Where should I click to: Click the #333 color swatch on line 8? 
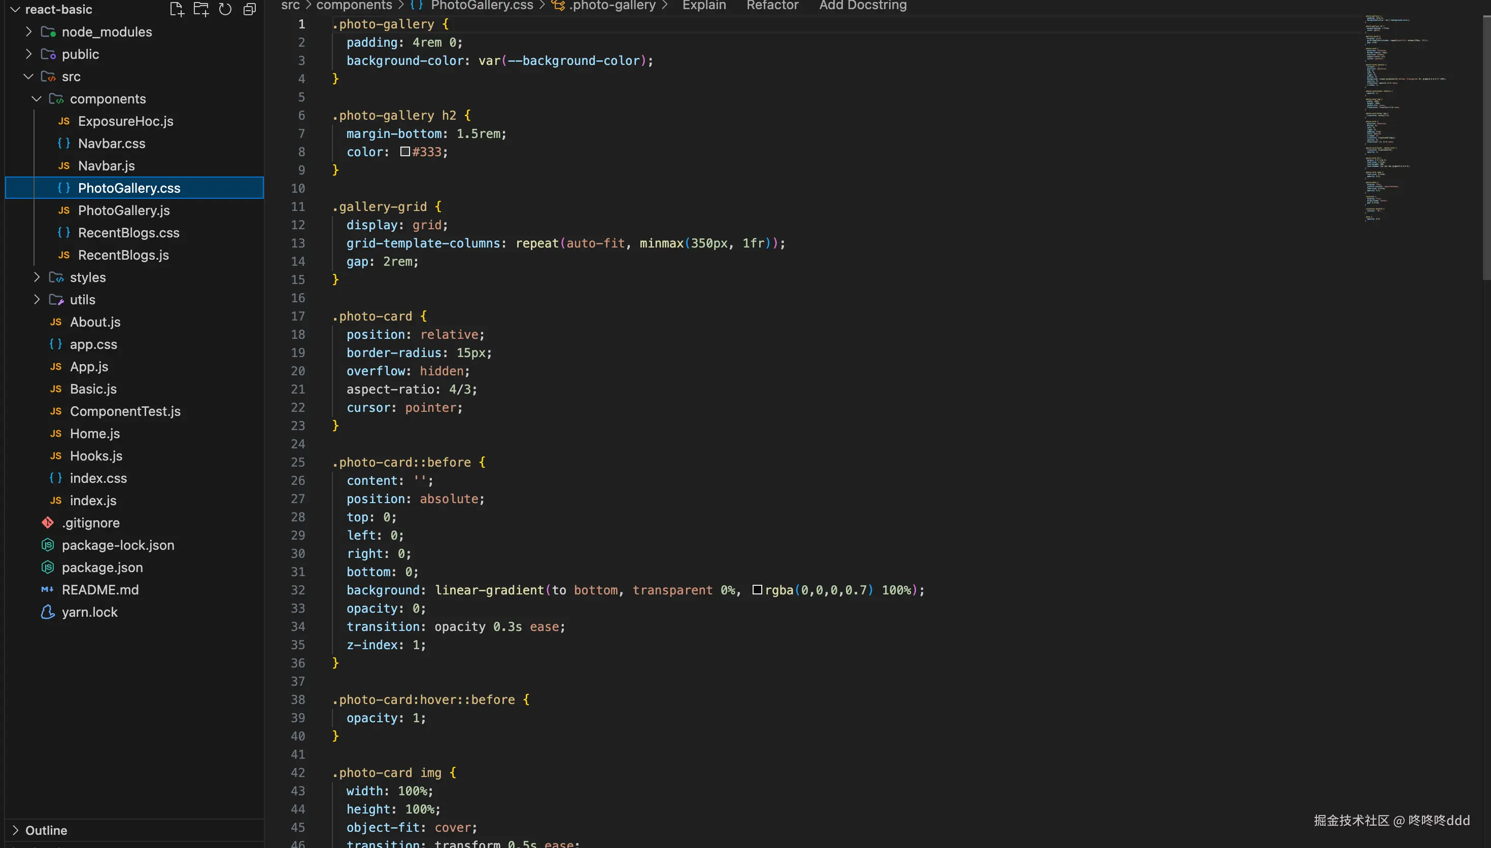pyautogui.click(x=404, y=152)
